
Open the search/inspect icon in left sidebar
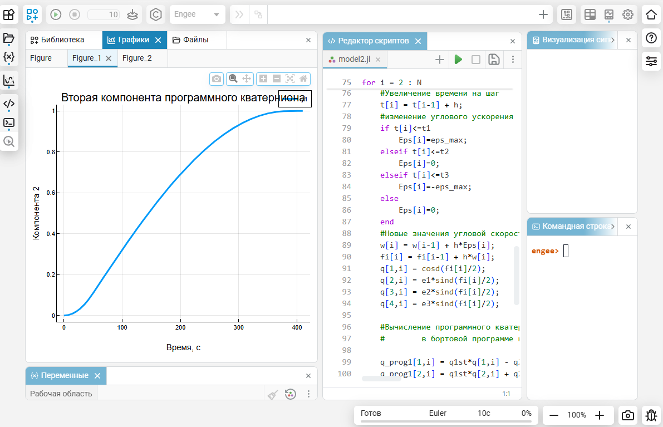pos(9,141)
